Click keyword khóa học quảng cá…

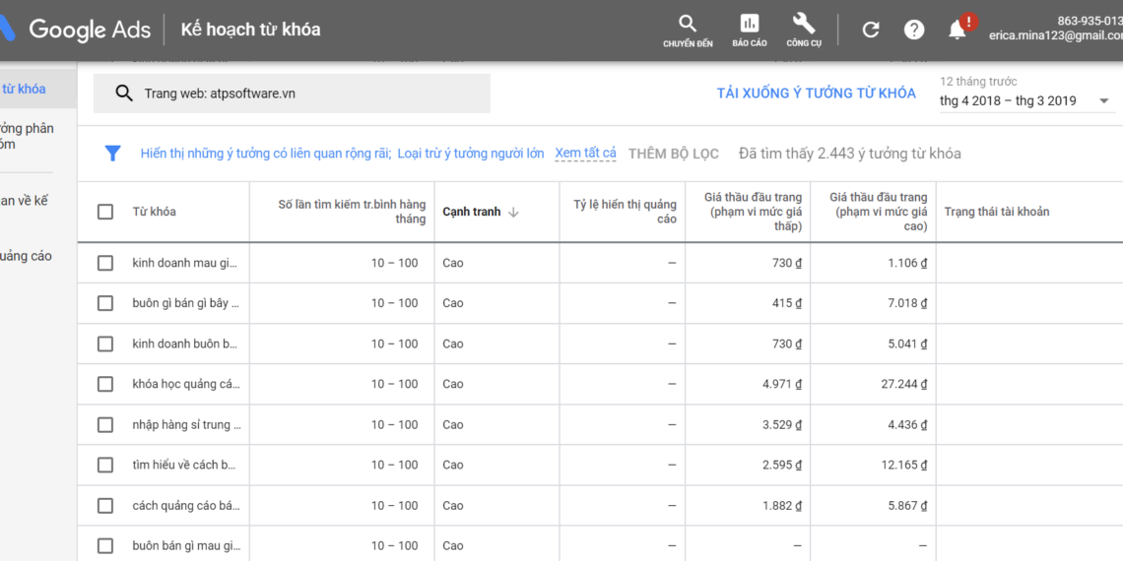pyautogui.click(x=186, y=384)
